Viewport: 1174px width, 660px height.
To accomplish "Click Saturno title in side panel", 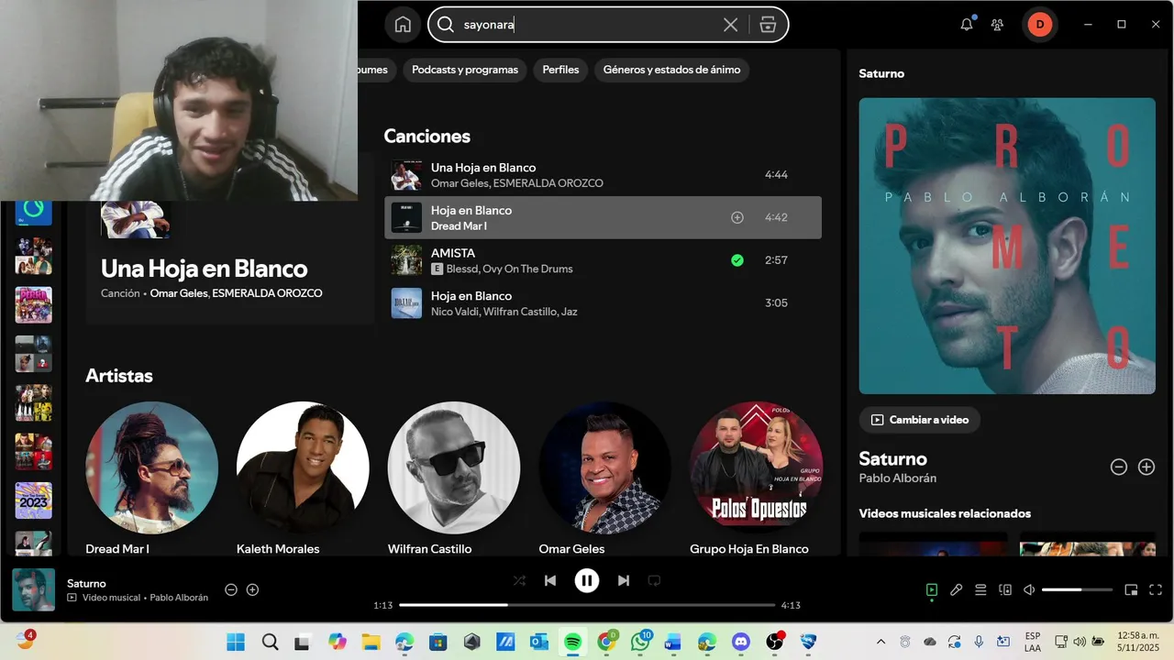I will coord(892,458).
